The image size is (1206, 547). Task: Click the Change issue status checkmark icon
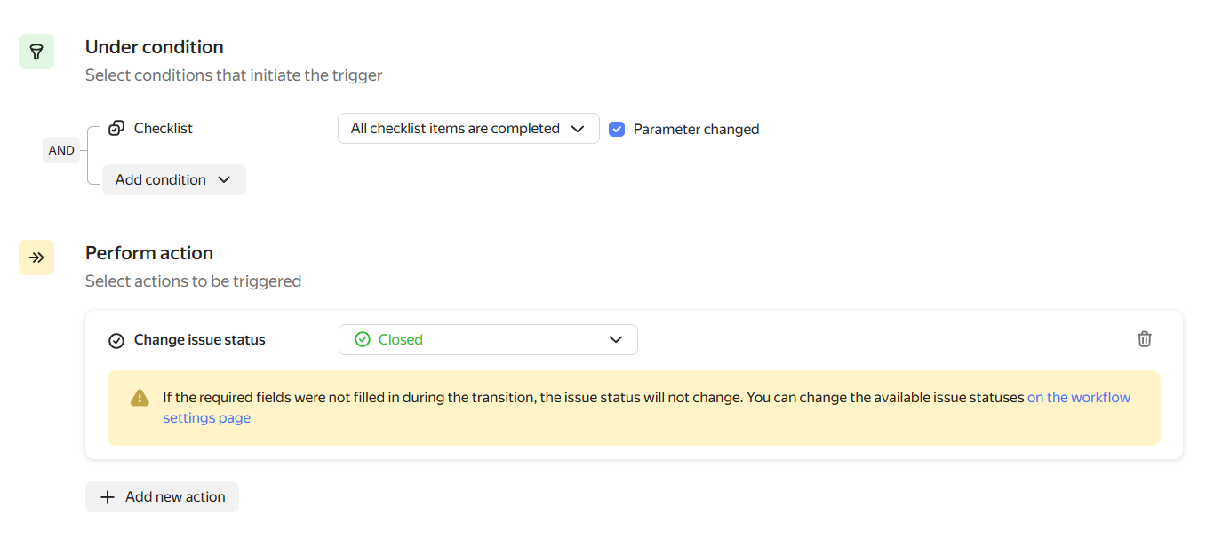point(116,340)
